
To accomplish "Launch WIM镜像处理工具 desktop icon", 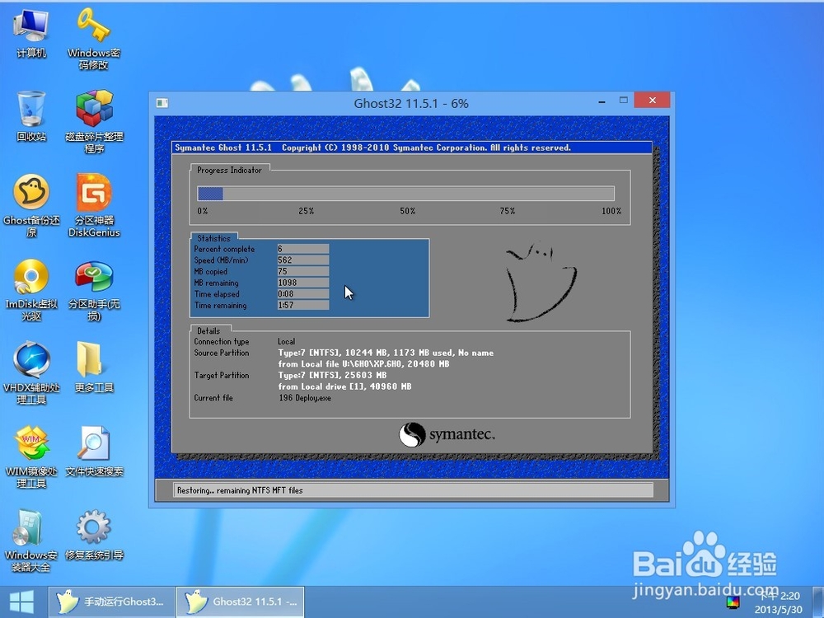I will coord(31,456).
